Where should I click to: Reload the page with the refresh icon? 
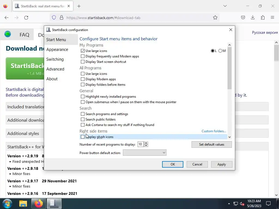26,18
